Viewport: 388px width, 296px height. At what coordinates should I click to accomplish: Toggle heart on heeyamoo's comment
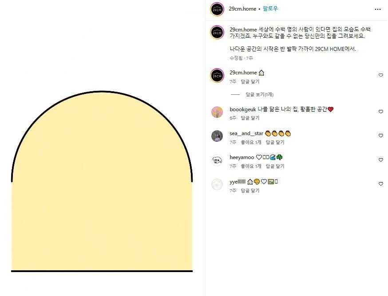[381, 160]
